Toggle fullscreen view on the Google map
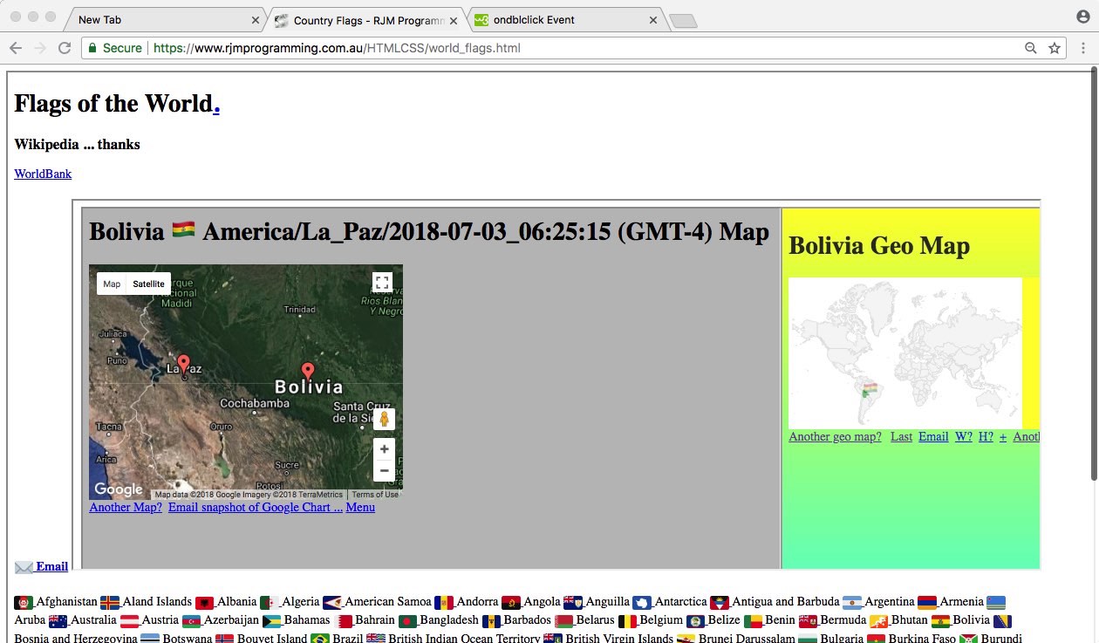The width and height of the screenshot is (1099, 643). tap(382, 283)
